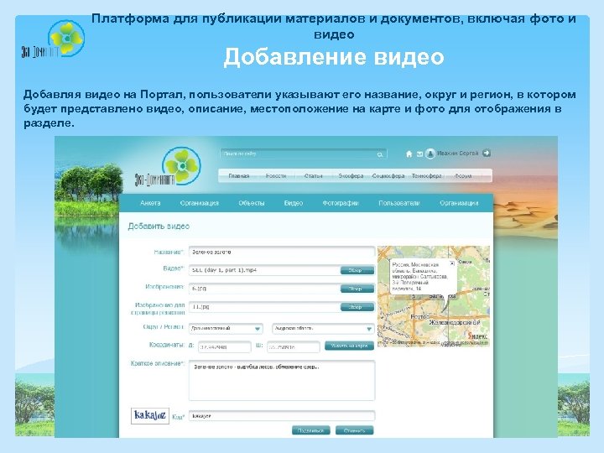Expand the Регион dropdown
Image resolution: width=604 pixels, height=453 pixels.
coord(323,329)
